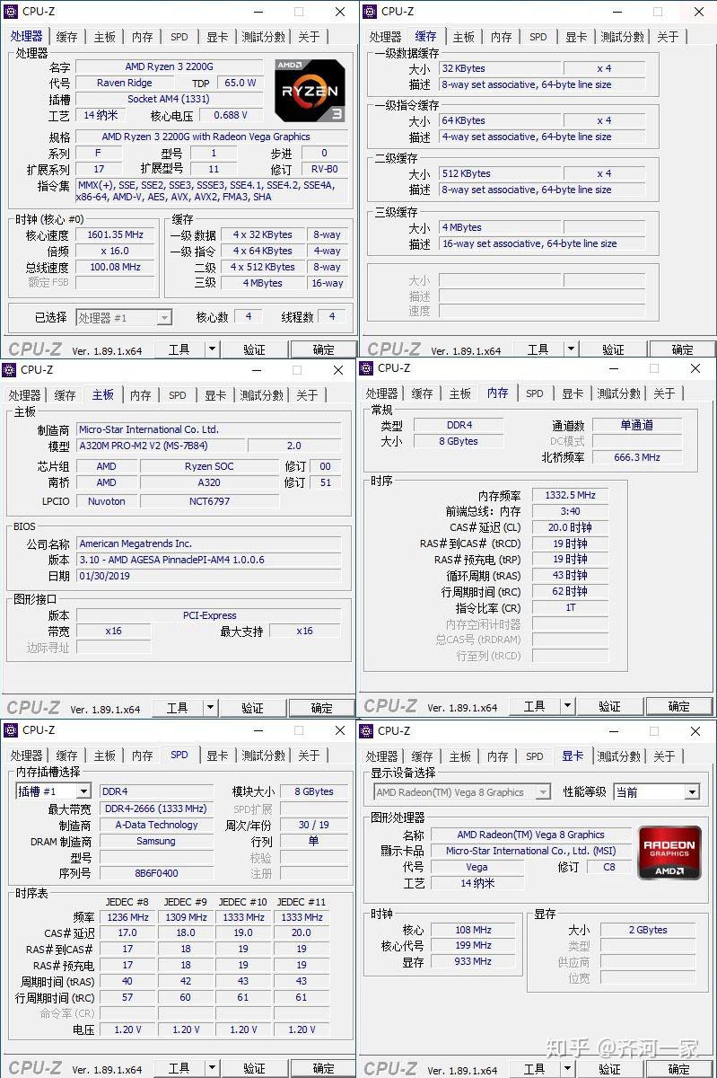Open the 性能等级 当前 dropdown
The height and width of the screenshot is (1078, 717).
click(x=691, y=791)
